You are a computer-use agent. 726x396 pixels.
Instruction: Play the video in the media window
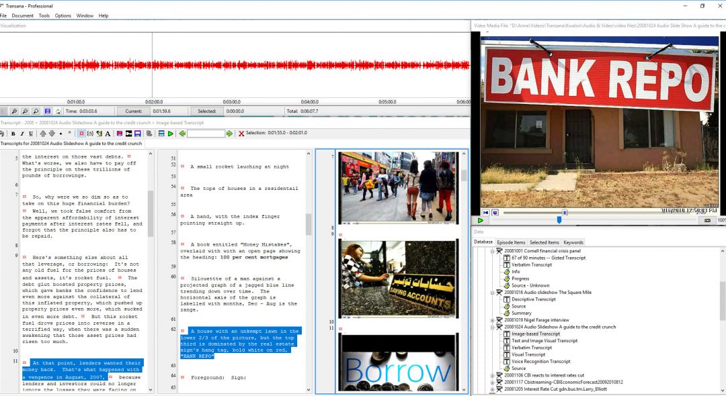tap(480, 220)
